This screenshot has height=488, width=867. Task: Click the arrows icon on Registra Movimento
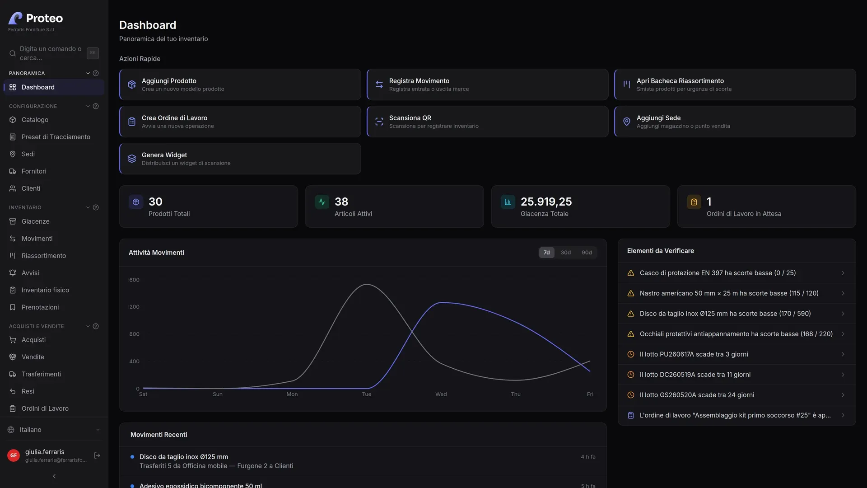click(379, 84)
